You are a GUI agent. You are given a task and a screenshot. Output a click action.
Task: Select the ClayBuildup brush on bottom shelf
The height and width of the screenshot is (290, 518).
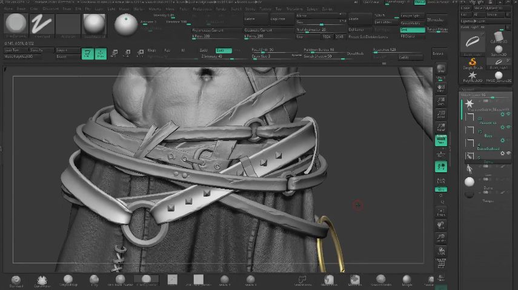pyautogui.click(x=68, y=281)
